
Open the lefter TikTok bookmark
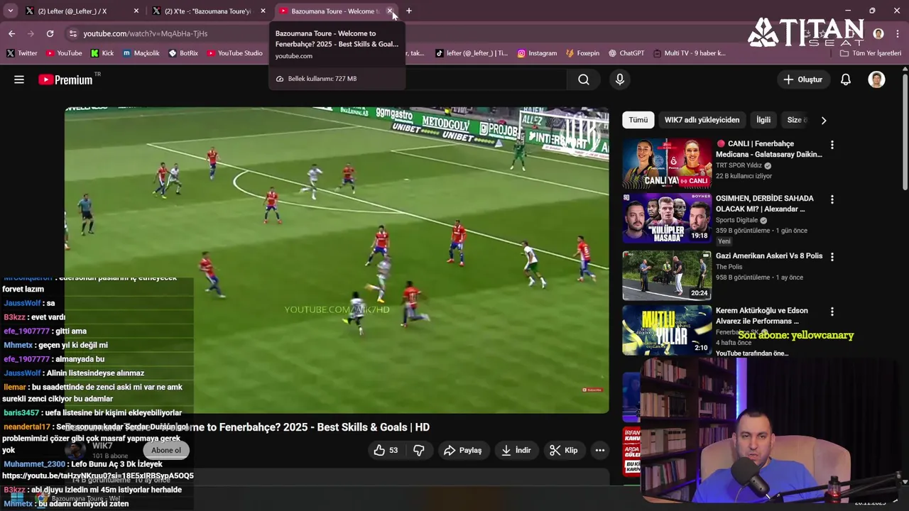(x=472, y=53)
